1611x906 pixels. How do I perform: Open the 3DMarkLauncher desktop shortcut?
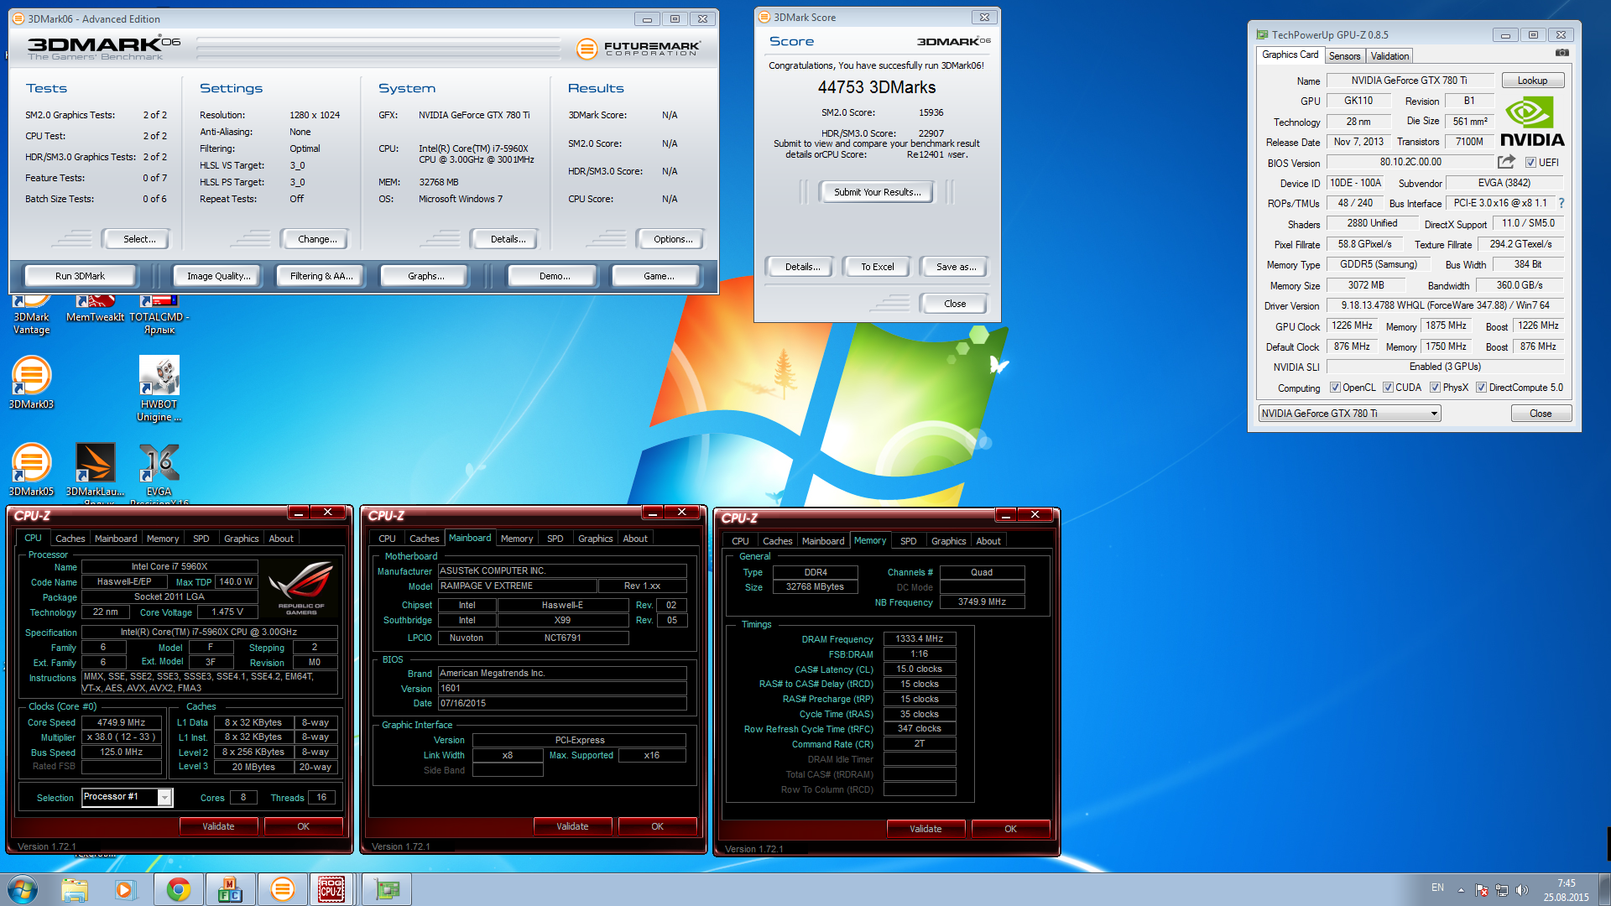pos(95,470)
